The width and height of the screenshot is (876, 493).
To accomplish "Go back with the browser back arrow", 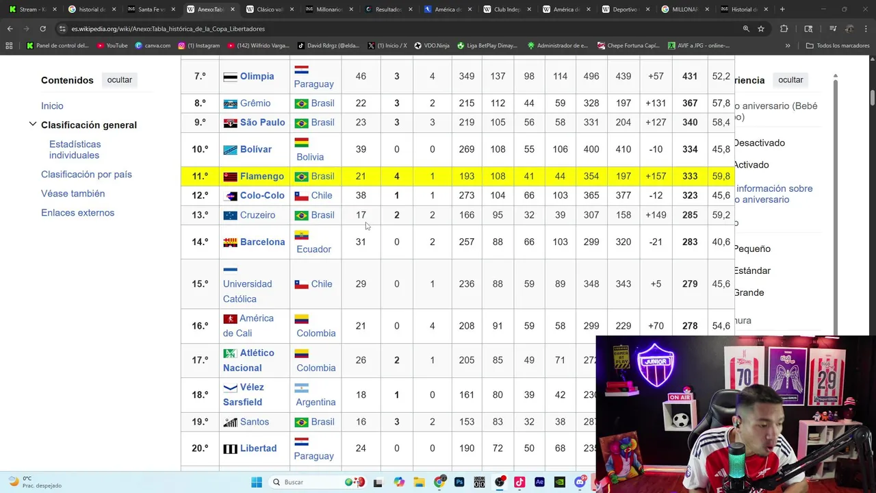I will point(10,29).
